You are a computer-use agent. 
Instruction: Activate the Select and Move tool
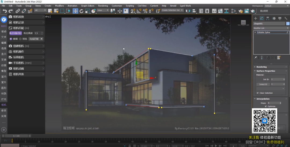[75, 11]
